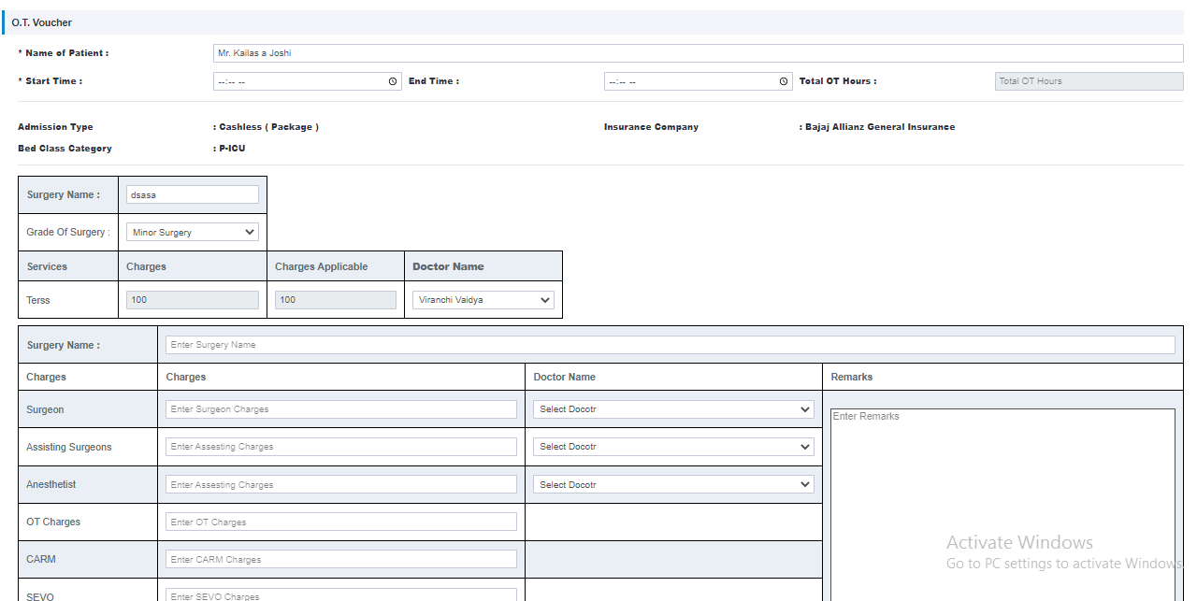Image resolution: width=1197 pixels, height=601 pixels.
Task: Click the Enter CARM Charges field
Action: coord(341,559)
